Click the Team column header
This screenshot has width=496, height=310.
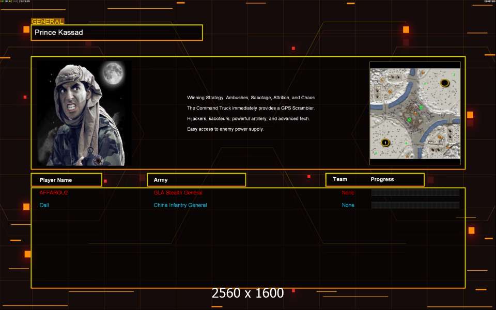pyautogui.click(x=340, y=179)
